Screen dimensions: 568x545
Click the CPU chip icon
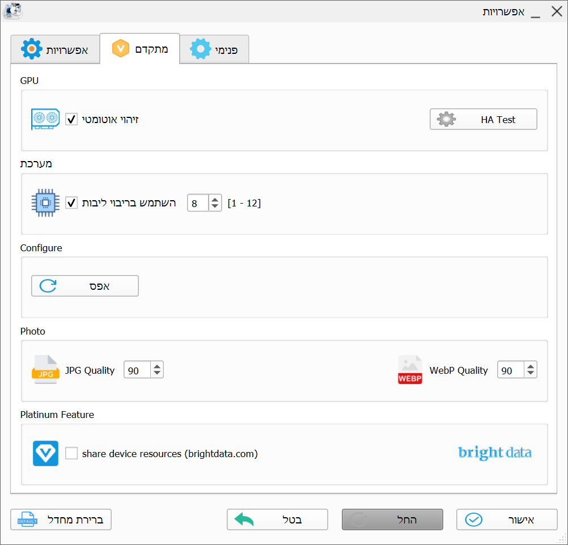pos(45,203)
